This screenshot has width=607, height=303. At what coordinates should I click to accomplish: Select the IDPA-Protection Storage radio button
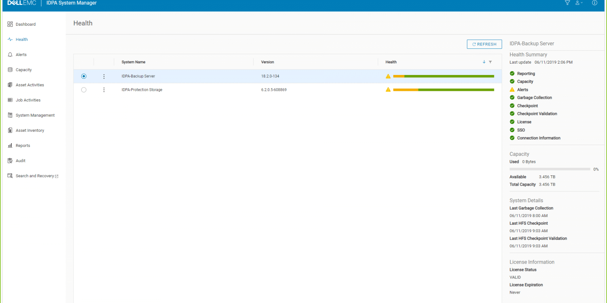[x=83, y=90]
